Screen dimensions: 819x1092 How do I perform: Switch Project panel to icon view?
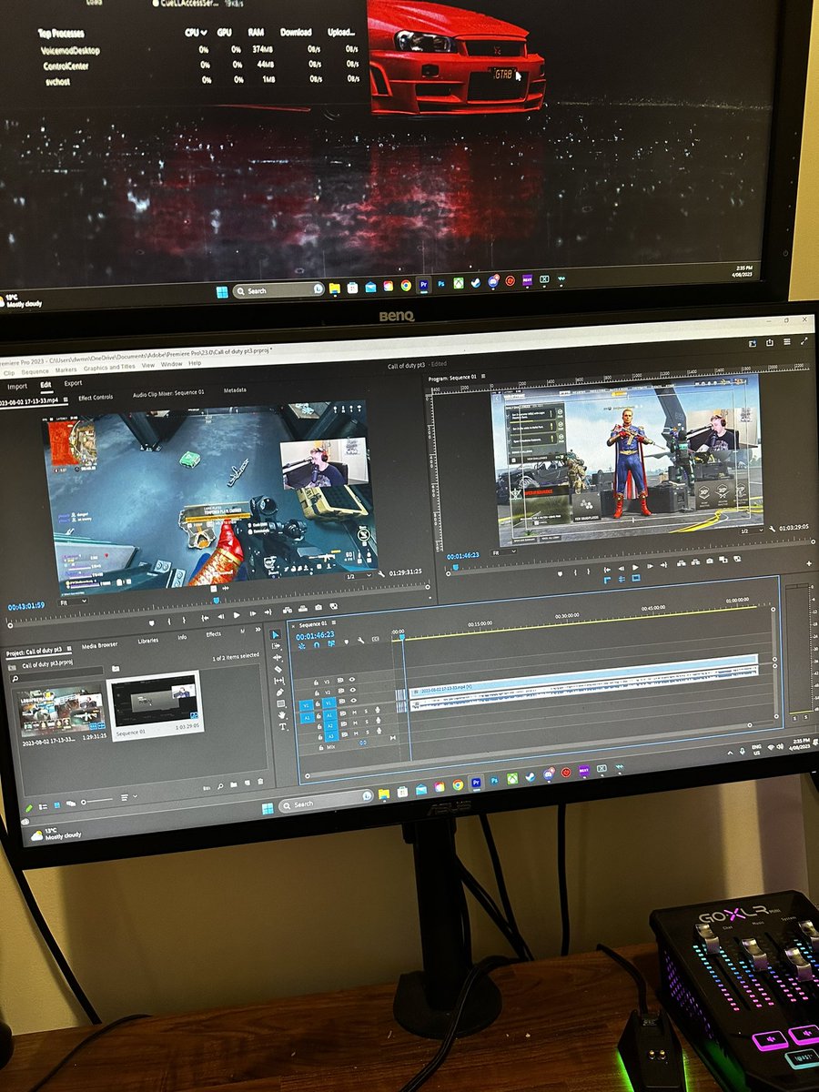pyautogui.click(x=56, y=804)
